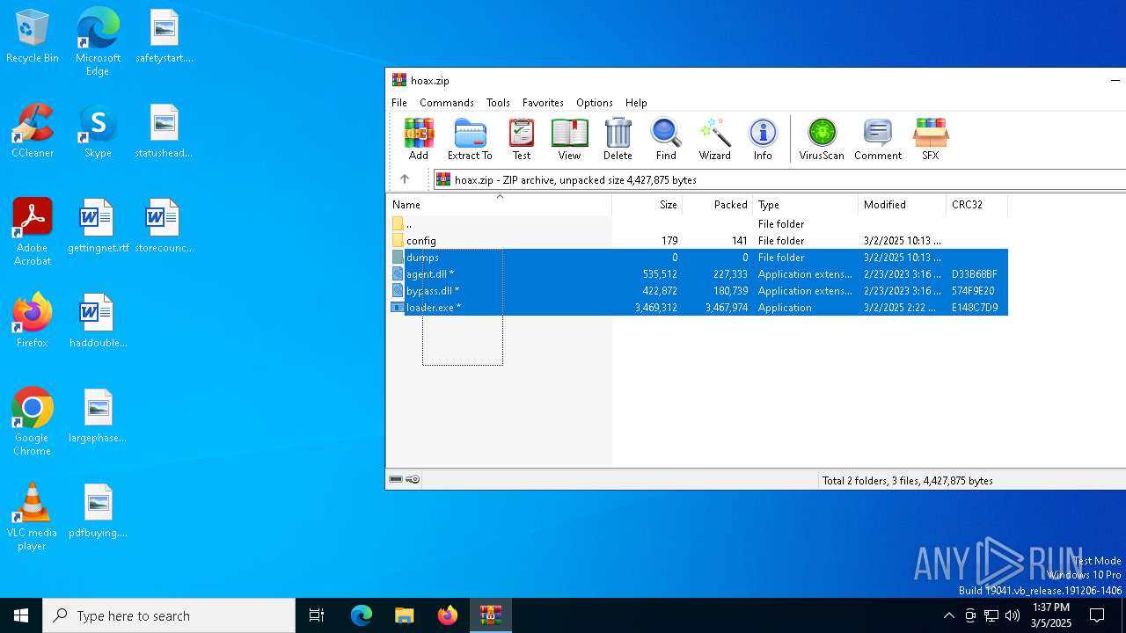This screenshot has height=633, width=1126.
Task: Sort file list by Size column
Action: tap(647, 205)
